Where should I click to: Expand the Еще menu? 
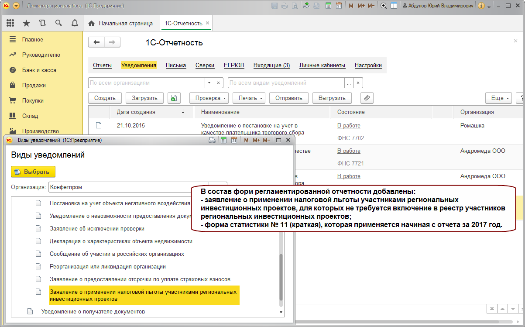(498, 98)
